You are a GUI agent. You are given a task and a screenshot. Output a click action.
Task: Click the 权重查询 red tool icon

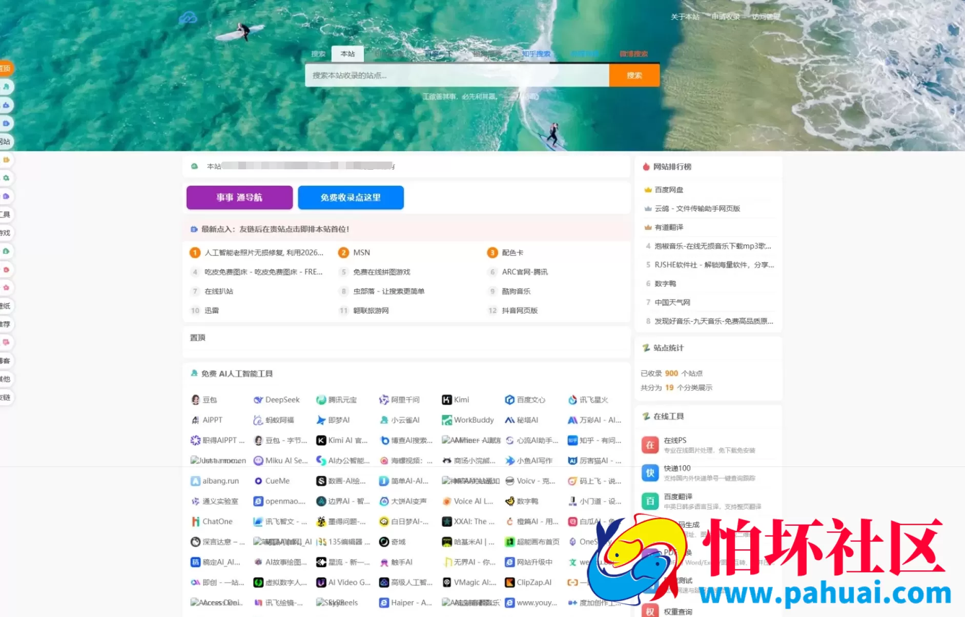[x=650, y=610]
